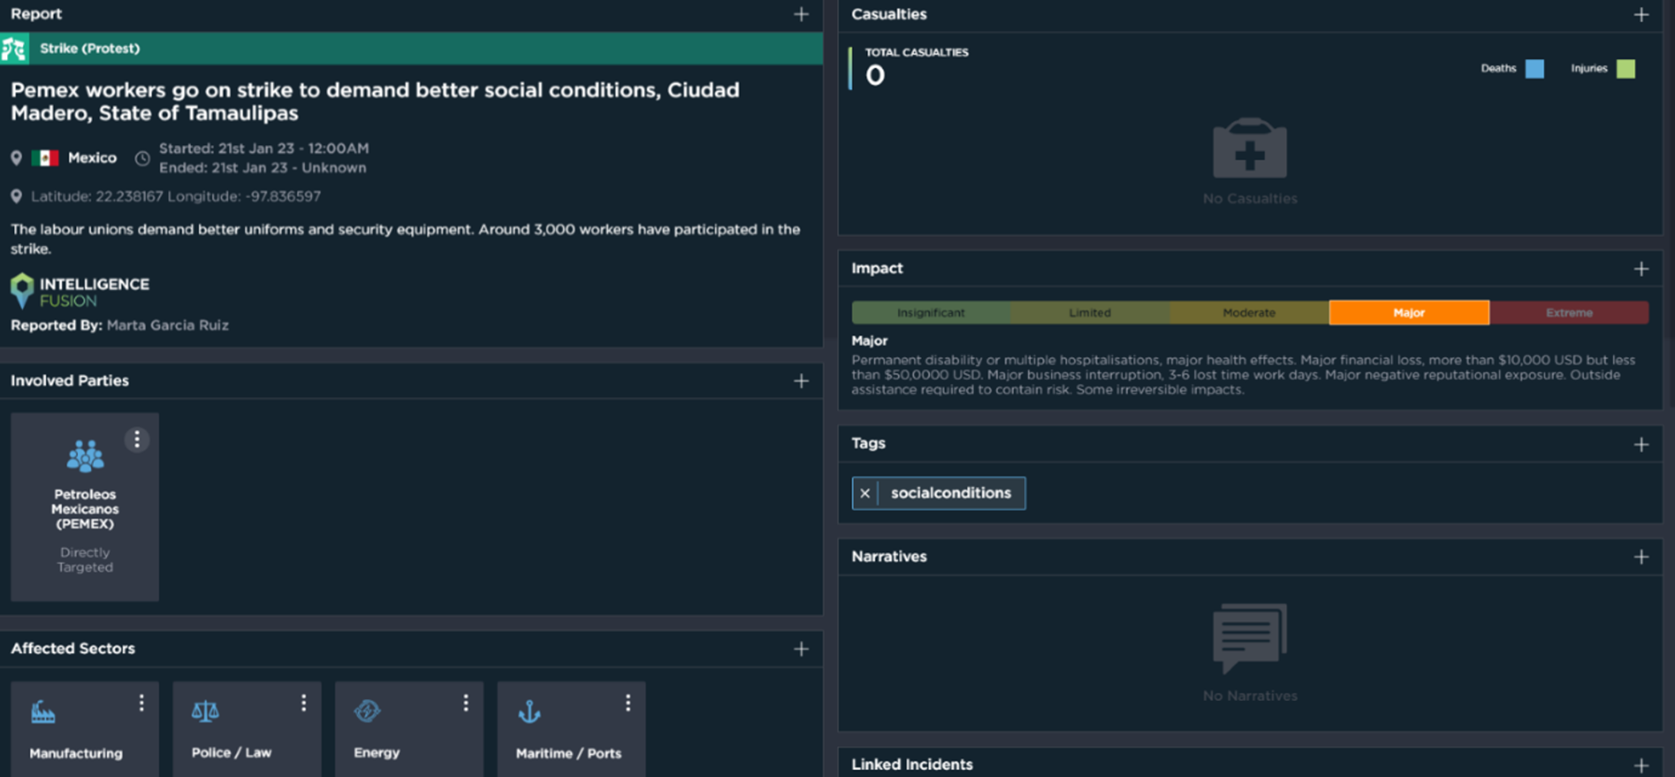Open the Manufacturing sector card
Screen dimensions: 1675x777
(x=84, y=729)
